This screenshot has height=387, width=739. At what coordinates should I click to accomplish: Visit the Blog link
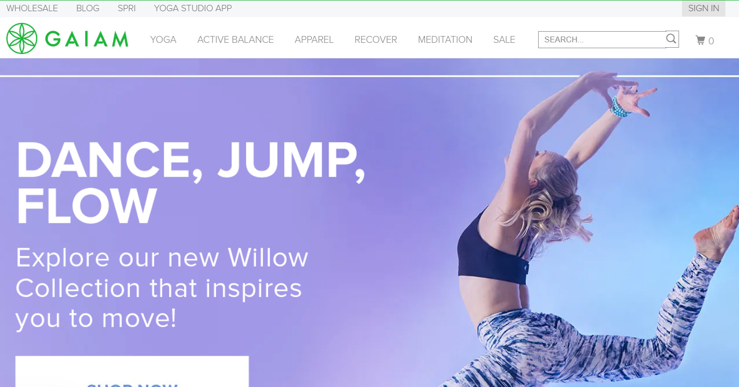coord(88,8)
